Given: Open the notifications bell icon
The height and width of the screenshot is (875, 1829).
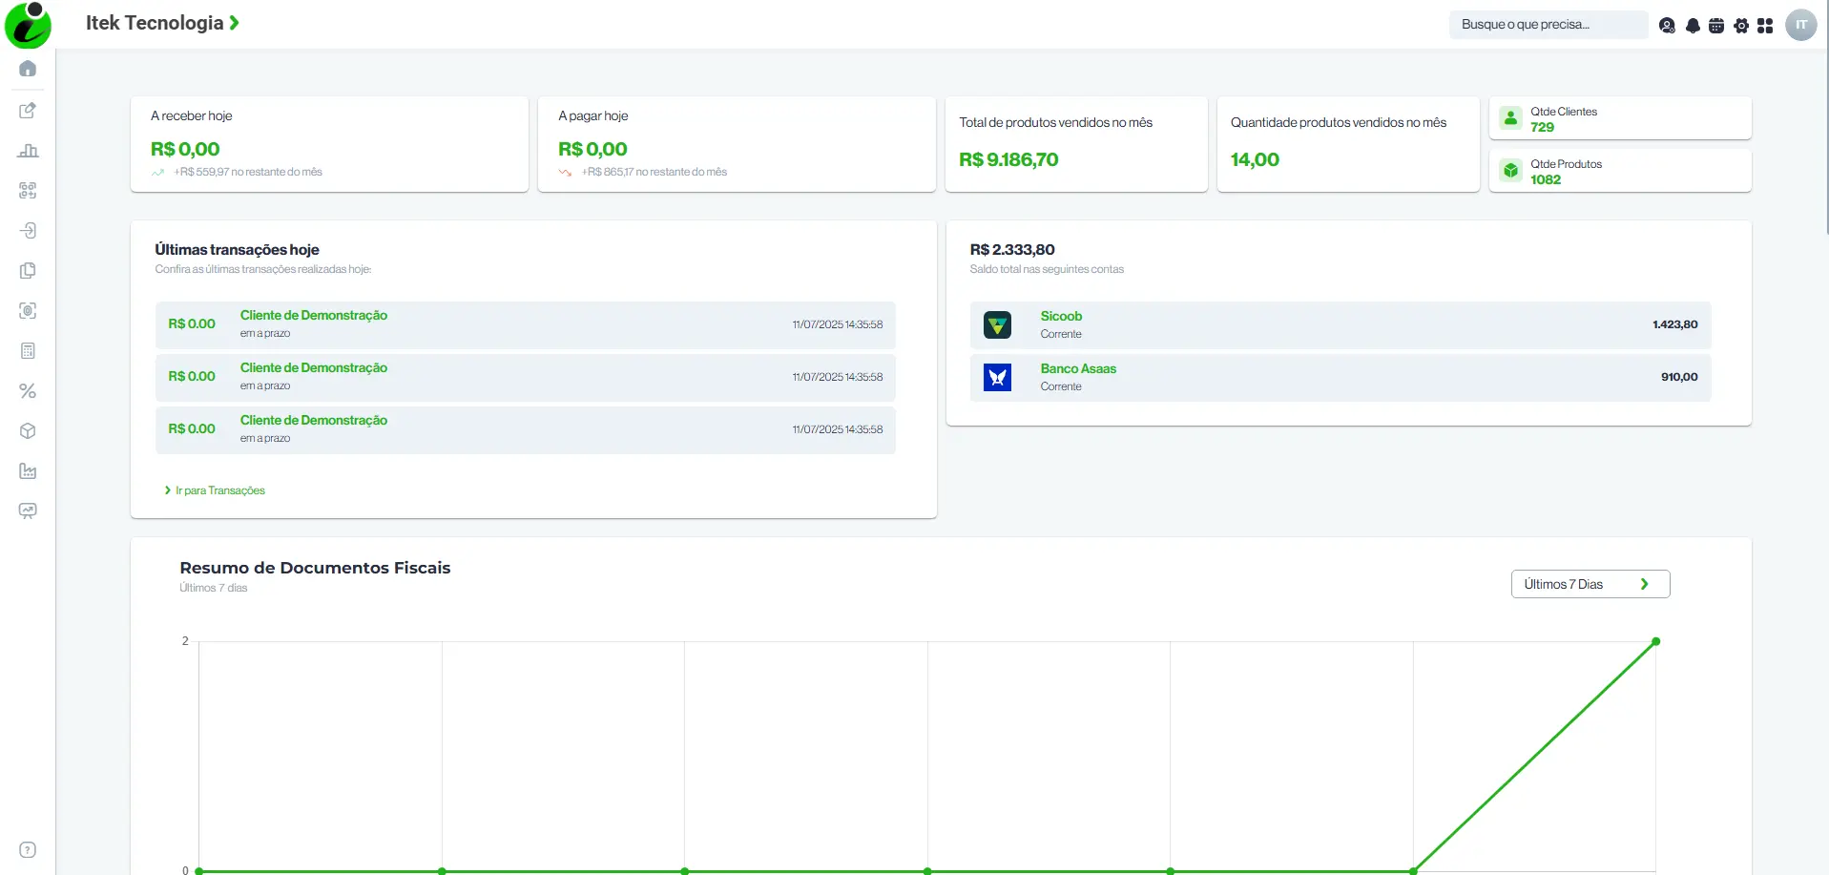Looking at the screenshot, I should click(1693, 26).
